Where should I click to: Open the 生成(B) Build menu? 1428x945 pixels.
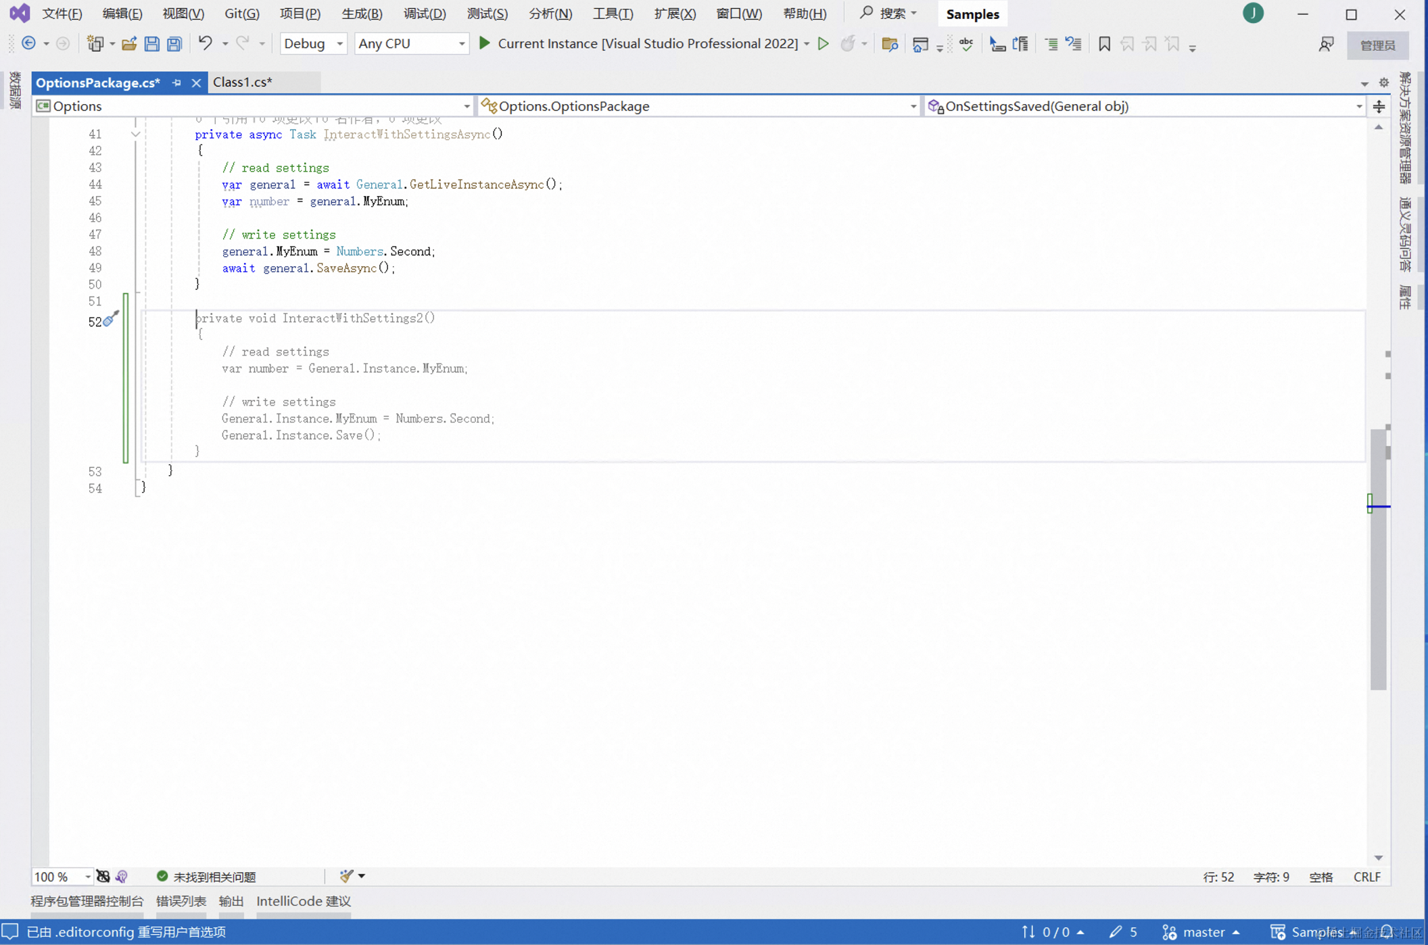point(362,14)
